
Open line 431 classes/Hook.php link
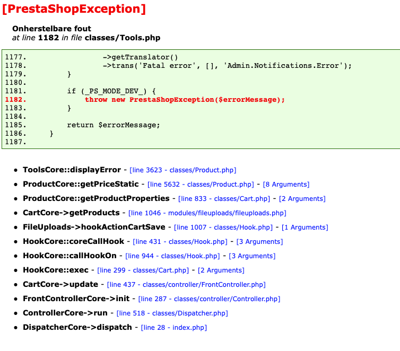click(180, 241)
